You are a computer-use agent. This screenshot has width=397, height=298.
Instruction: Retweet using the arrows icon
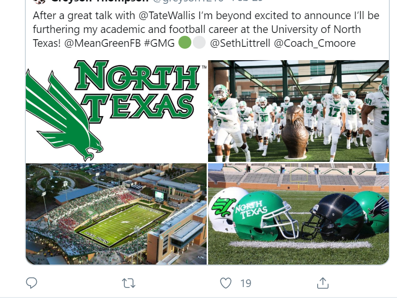(129, 283)
